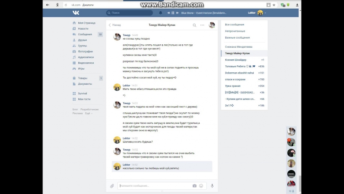The height and width of the screenshot is (194, 344).
Task: Pause the playing audio track
Action: 173,13
